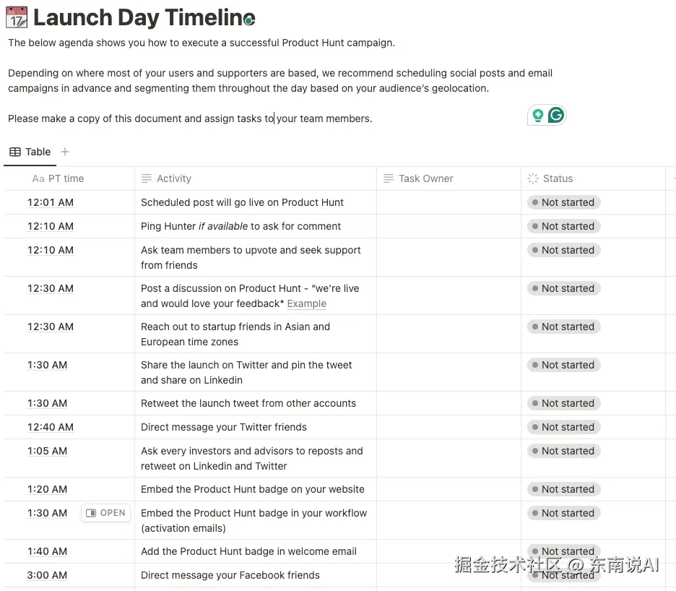Viewport: 676px width, 591px height.
Task: Click the Task Owner column lines icon
Action: [x=389, y=178]
